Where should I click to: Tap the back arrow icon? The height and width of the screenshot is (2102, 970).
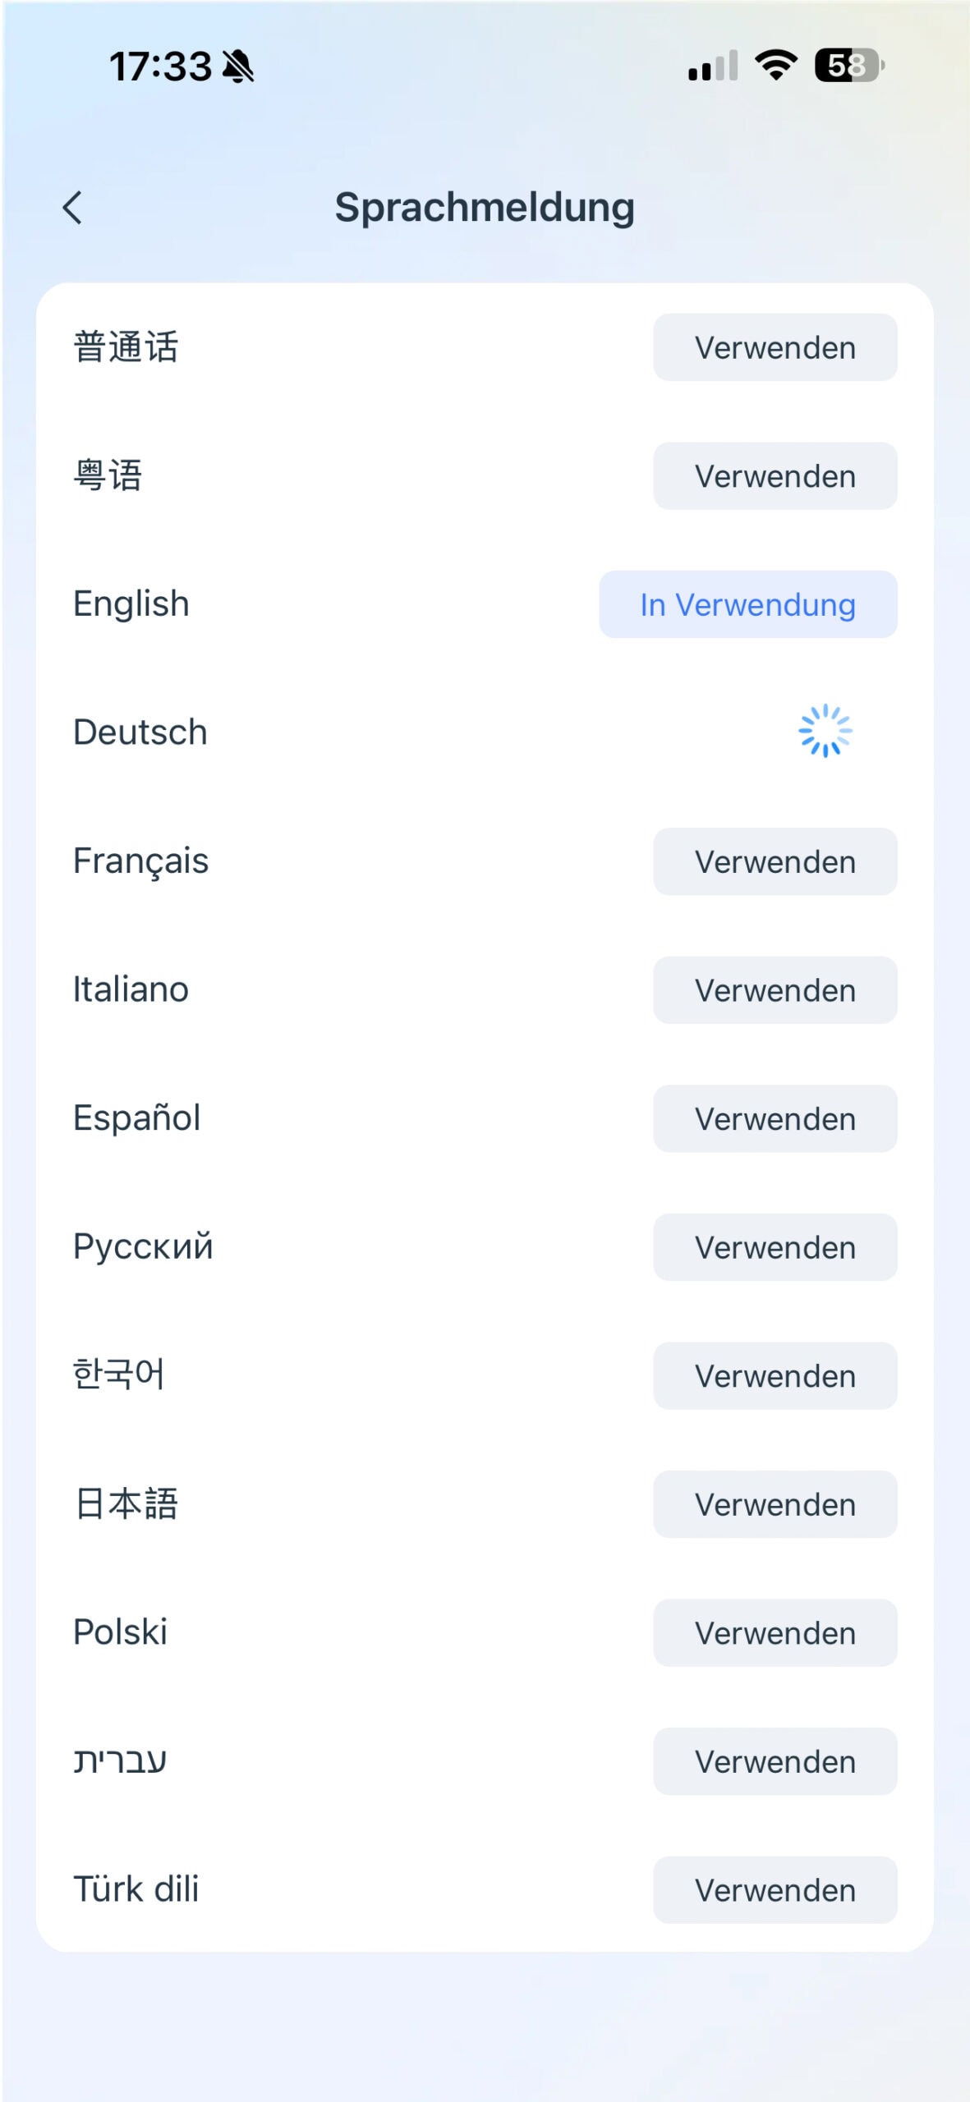click(72, 208)
